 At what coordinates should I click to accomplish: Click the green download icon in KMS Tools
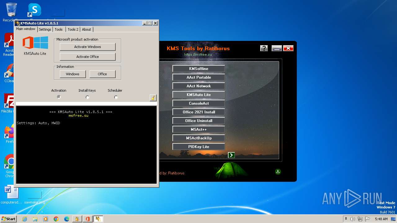tap(278, 171)
